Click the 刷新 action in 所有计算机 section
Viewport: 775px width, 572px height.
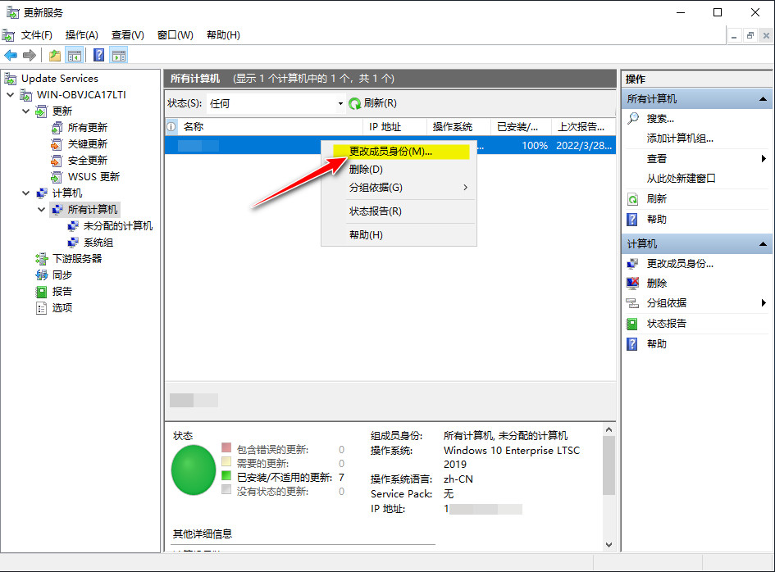(656, 199)
